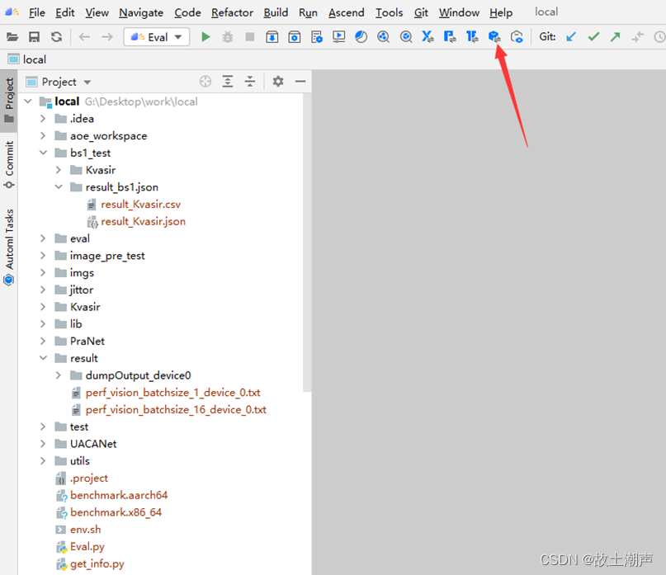The height and width of the screenshot is (575, 666).
Task: Stop the running process
Action: 248,37
